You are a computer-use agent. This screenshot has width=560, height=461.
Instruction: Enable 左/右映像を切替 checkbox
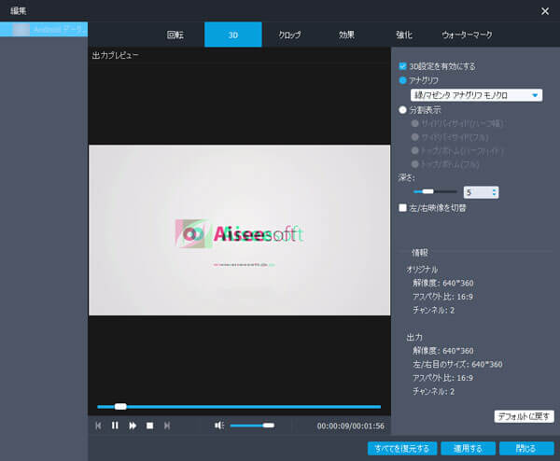[x=402, y=207]
